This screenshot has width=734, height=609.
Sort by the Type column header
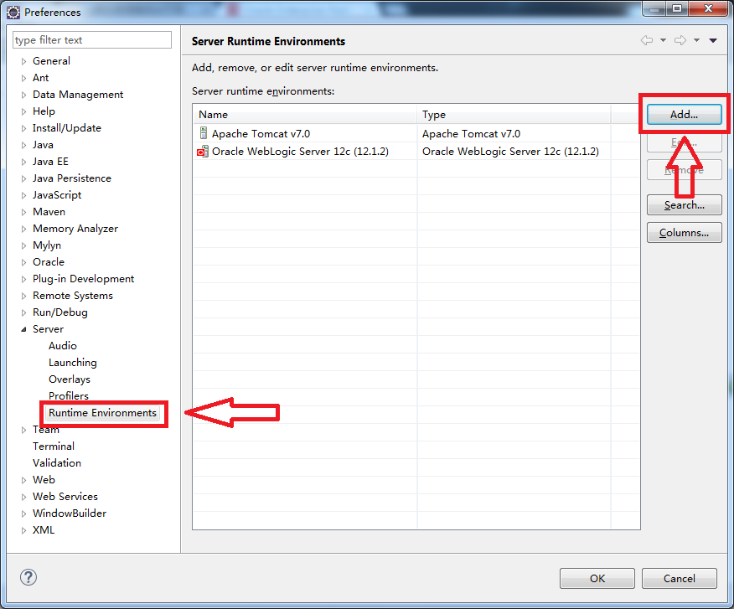coord(514,114)
